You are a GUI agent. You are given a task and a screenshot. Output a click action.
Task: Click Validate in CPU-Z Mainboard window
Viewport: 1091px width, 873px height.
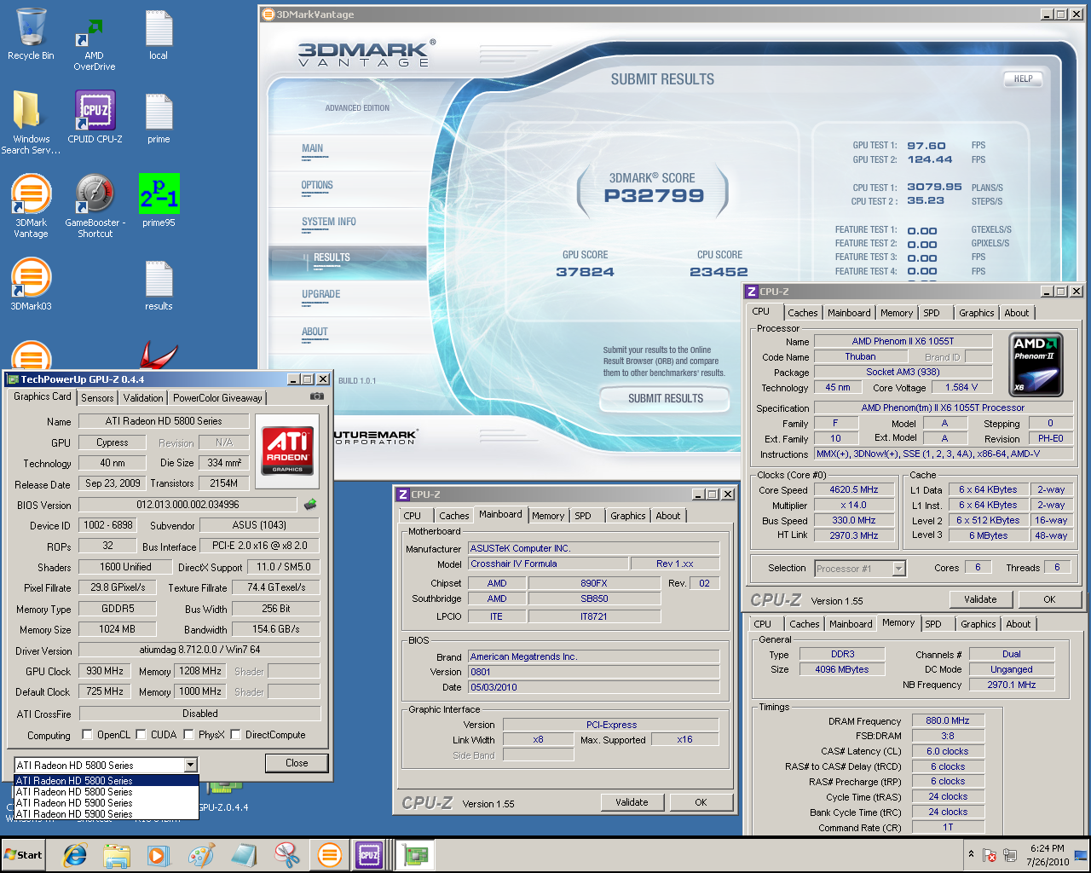[632, 802]
